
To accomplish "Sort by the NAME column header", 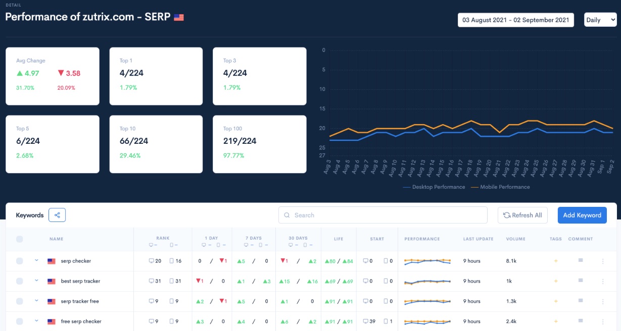I will [x=57, y=239].
